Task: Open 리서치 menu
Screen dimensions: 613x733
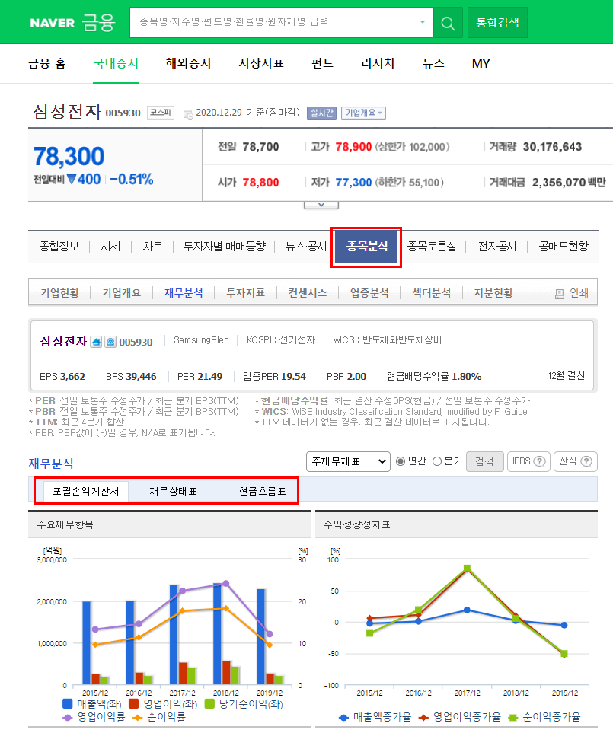Action: [378, 63]
